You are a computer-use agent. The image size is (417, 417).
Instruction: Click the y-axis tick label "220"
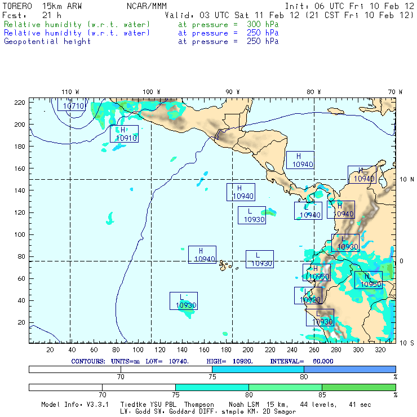pyautogui.click(x=20, y=103)
